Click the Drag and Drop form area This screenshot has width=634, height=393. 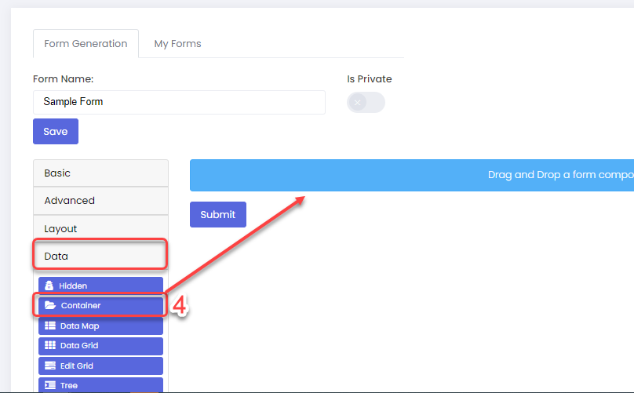pos(412,175)
